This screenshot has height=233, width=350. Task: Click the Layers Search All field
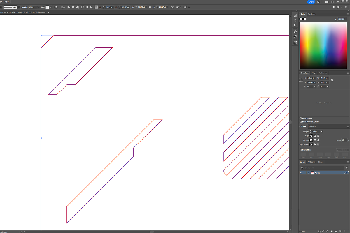click(x=323, y=168)
